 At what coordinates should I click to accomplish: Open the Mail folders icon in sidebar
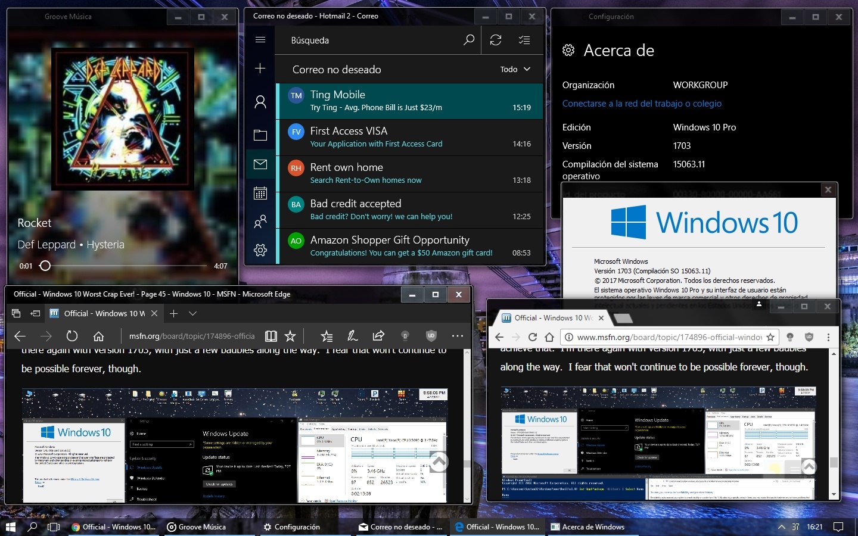pyautogui.click(x=260, y=135)
